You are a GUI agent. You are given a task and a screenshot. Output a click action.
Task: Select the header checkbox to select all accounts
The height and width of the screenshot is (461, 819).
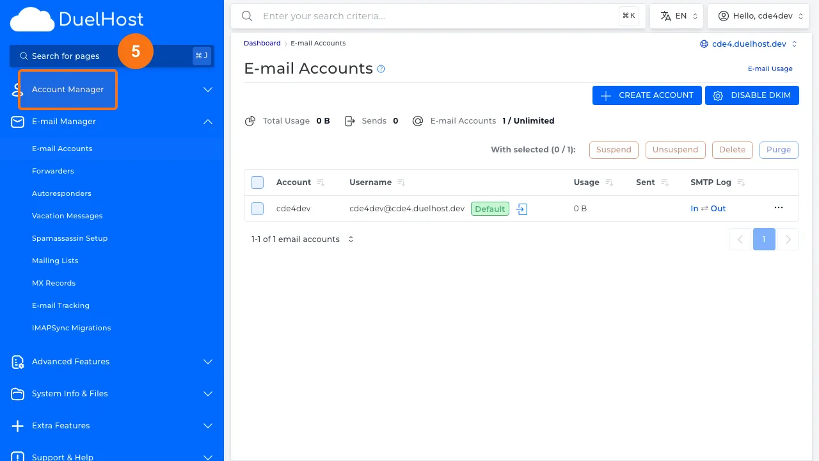tap(257, 182)
